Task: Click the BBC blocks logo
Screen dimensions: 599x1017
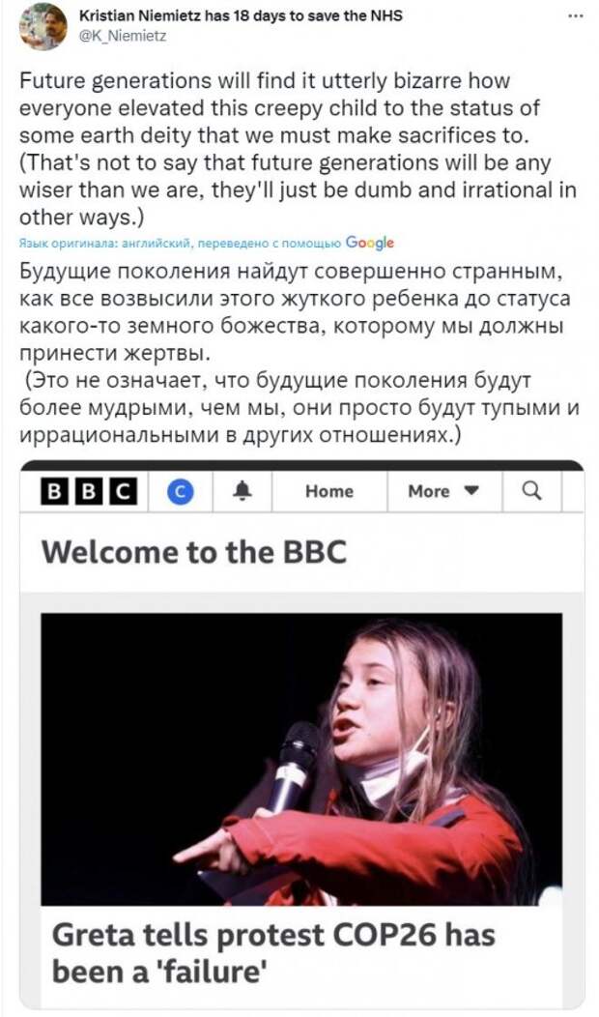Action: coord(89,492)
